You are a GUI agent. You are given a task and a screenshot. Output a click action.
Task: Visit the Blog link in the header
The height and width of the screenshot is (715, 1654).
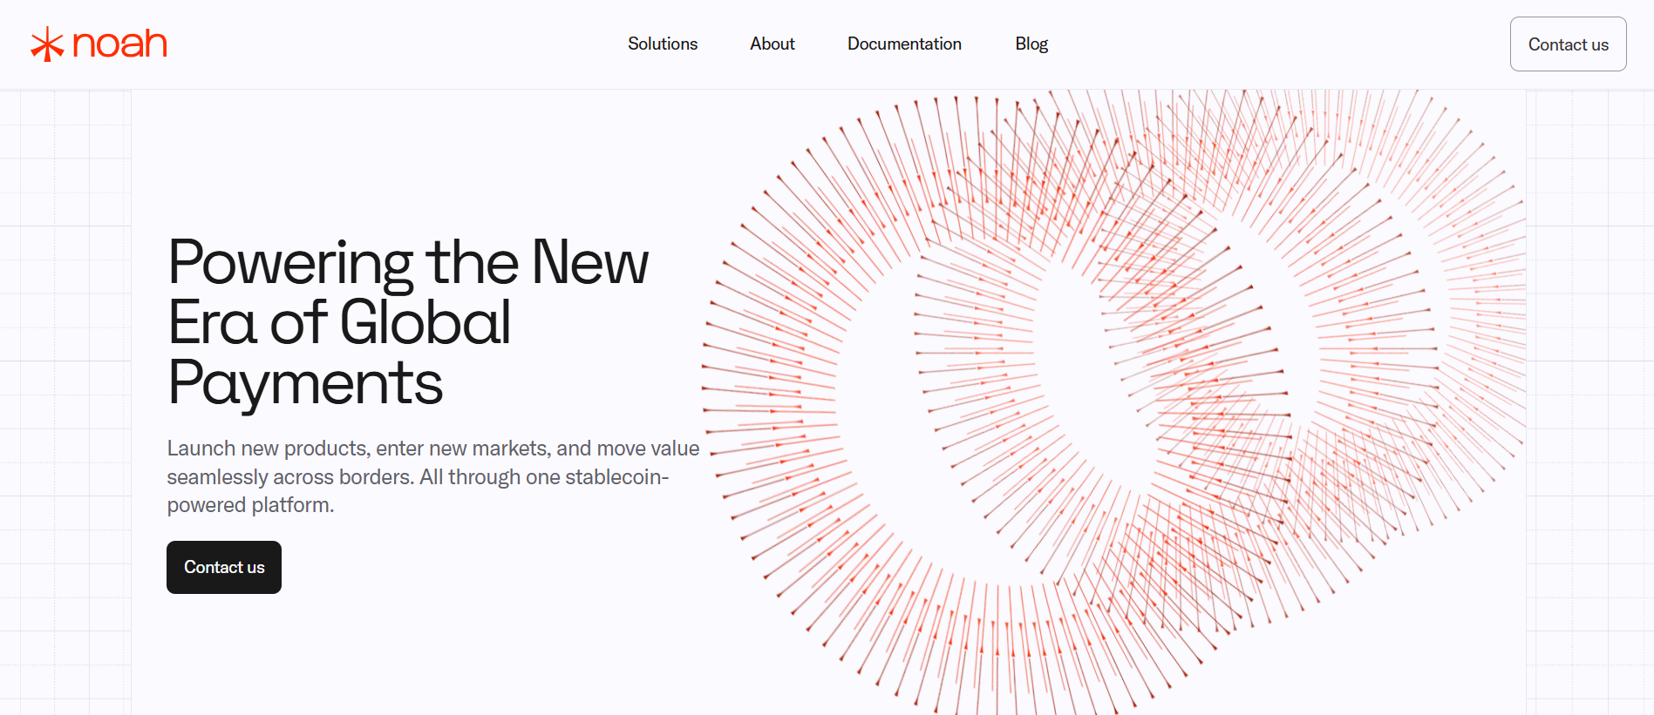point(1031,44)
